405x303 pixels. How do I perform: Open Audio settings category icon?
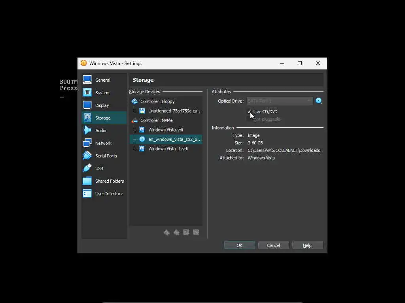(87, 130)
